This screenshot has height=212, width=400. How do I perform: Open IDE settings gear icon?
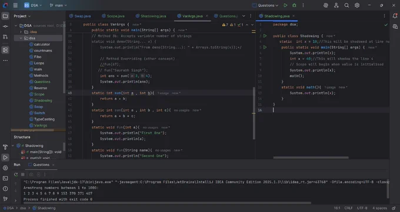(x=357, y=5)
